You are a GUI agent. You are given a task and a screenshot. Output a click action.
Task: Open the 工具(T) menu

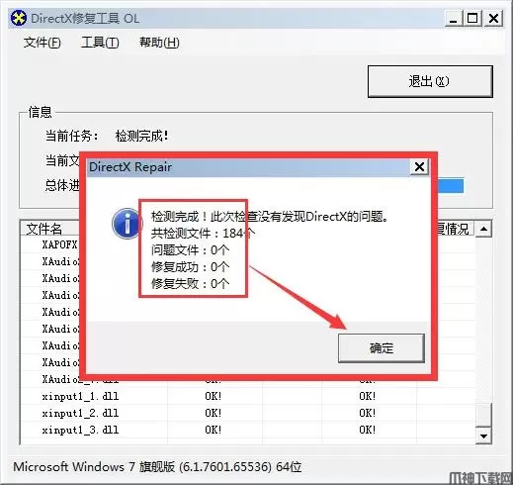click(100, 43)
